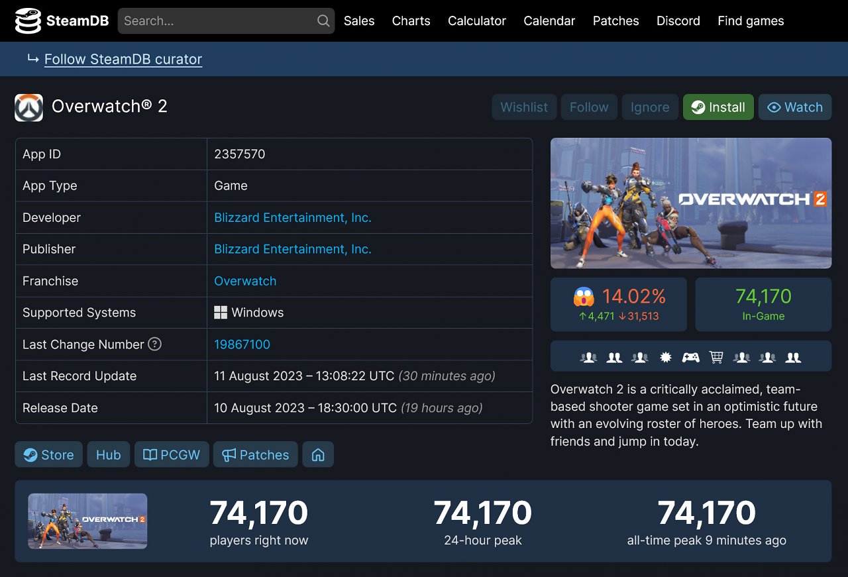Open the Charts page from the navigation

[411, 21]
